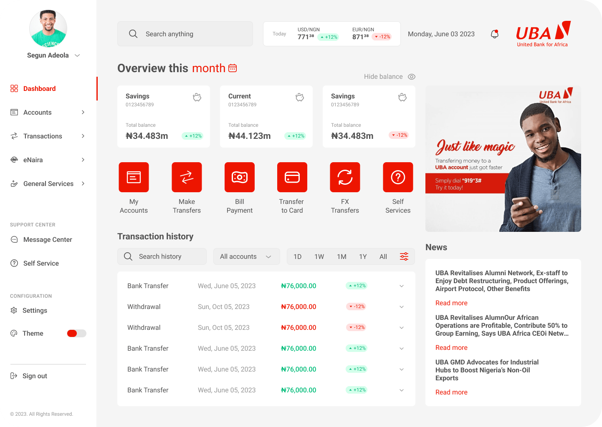Screen dimensions: 602x427
Task: Open Self Services tile
Action: tap(398, 177)
